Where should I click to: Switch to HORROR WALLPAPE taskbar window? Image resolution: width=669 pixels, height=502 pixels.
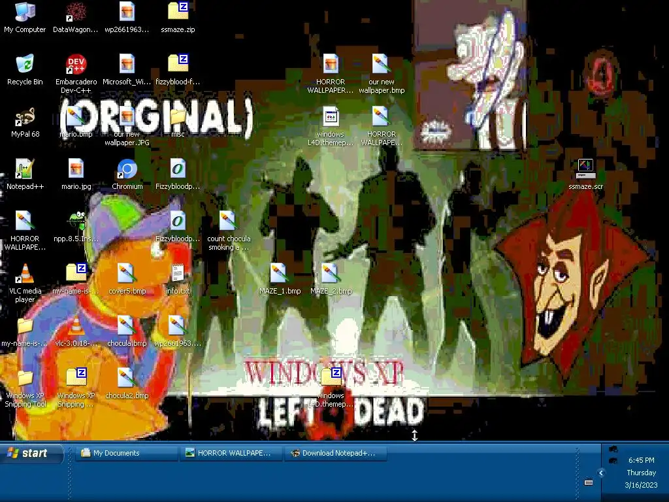[x=232, y=454]
